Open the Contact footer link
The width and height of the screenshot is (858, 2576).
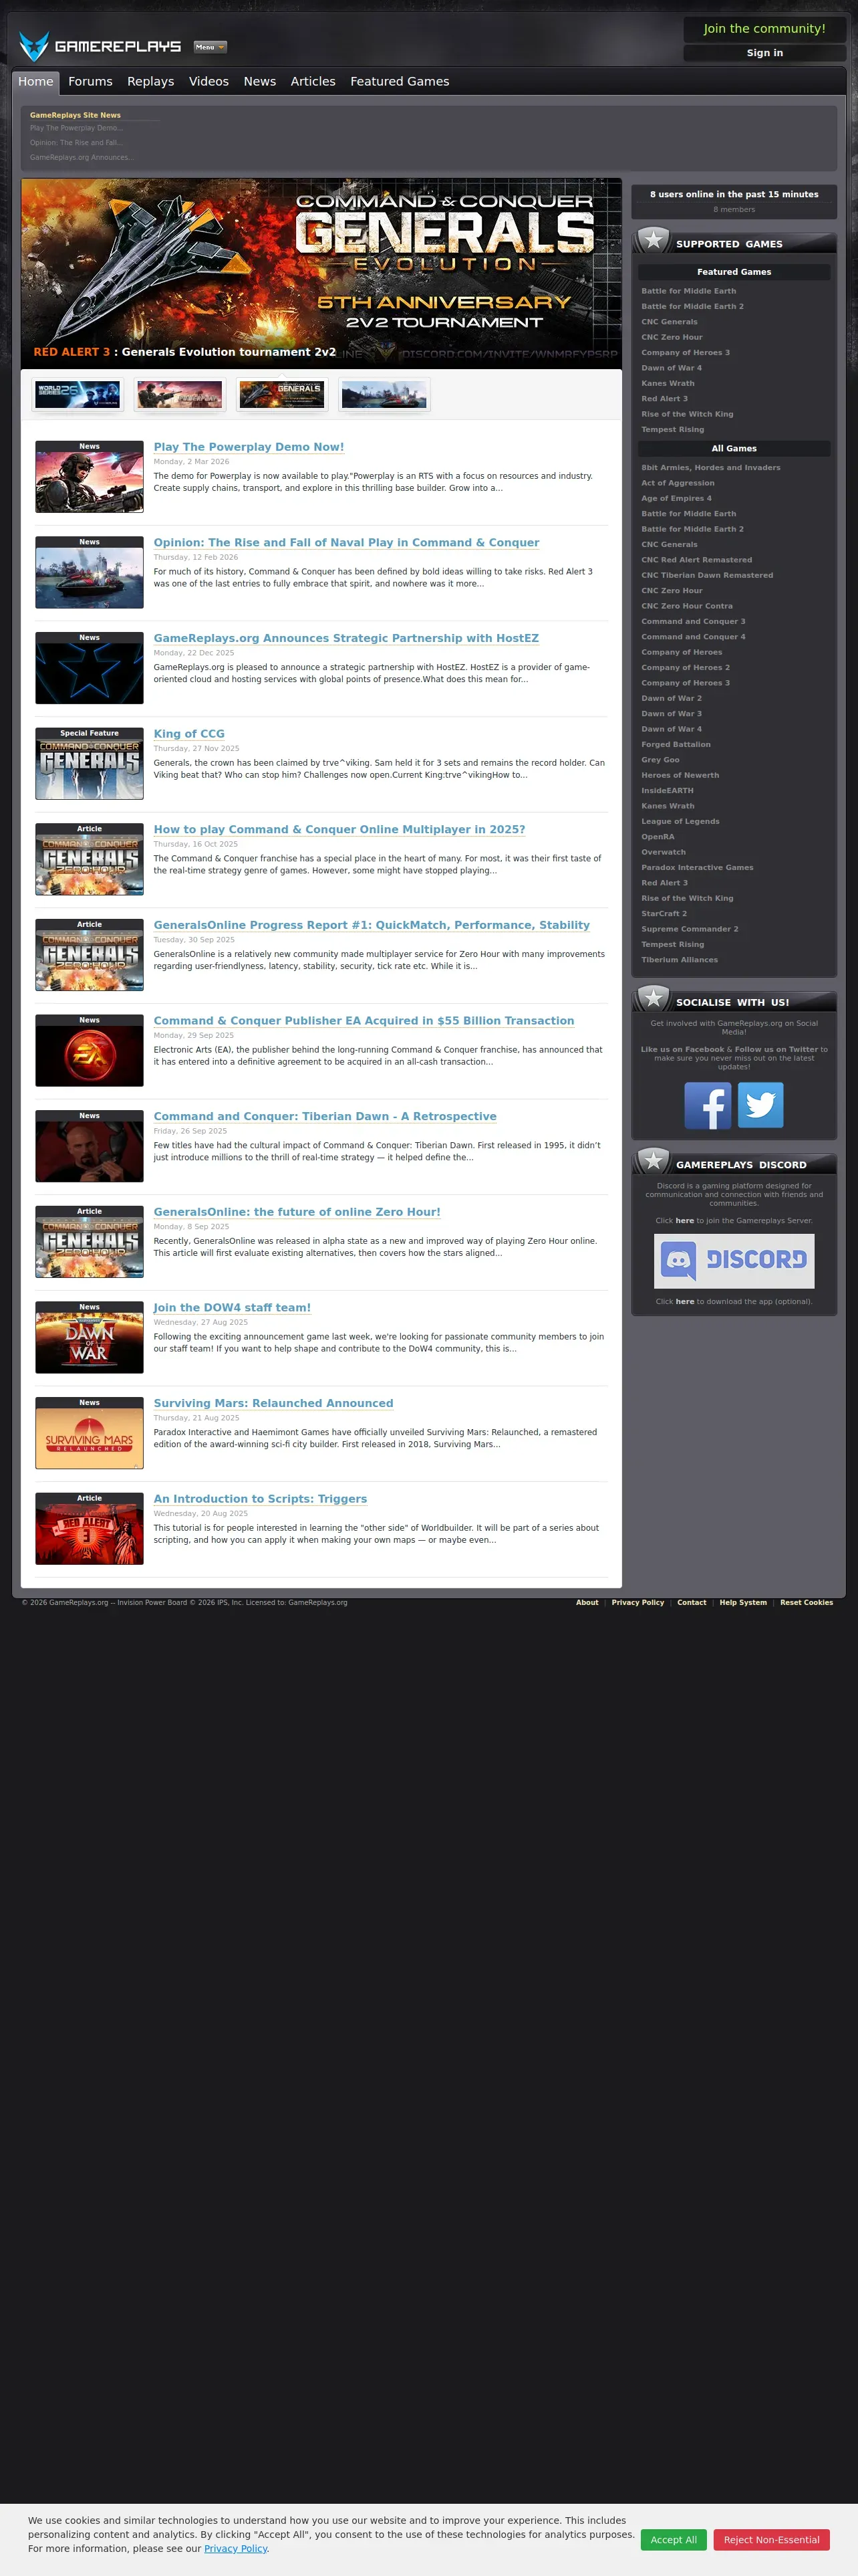coord(691,1603)
